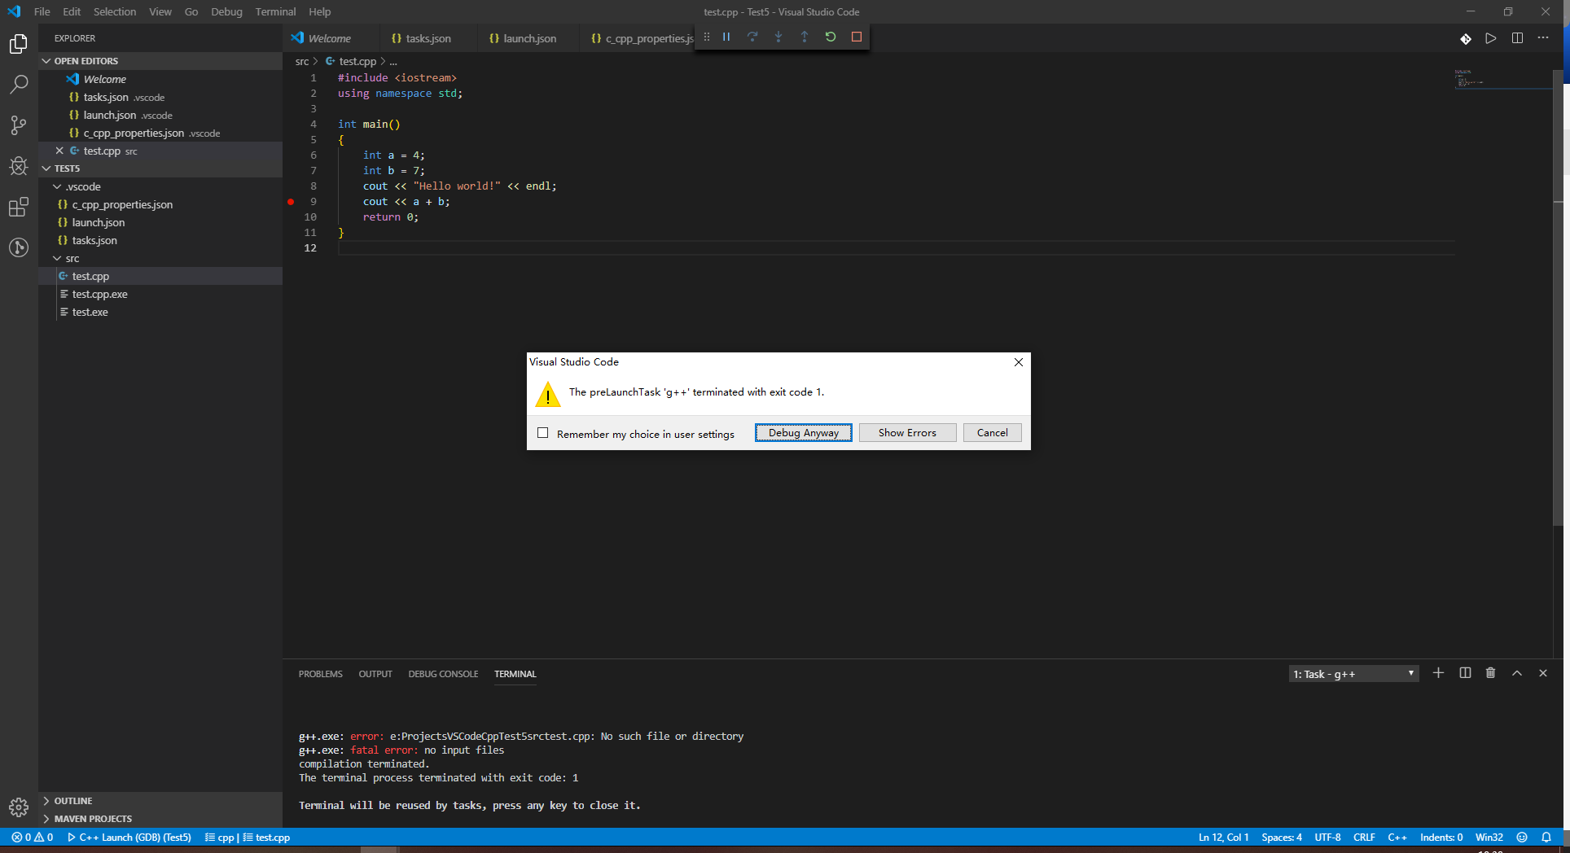1570x853 pixels.
Task: Open the Debug menu
Action: click(x=226, y=11)
